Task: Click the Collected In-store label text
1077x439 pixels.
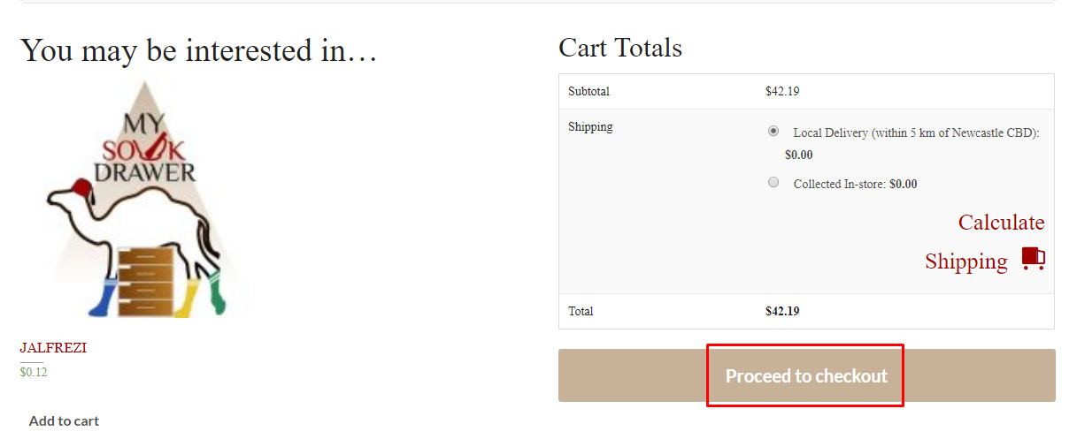Action: click(855, 185)
